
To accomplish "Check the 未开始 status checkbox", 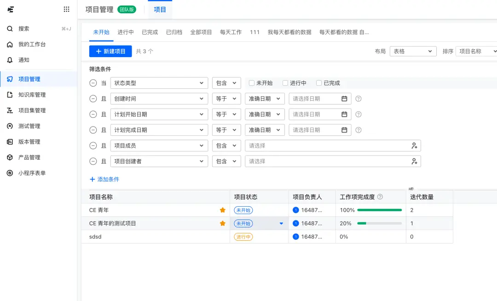I will point(252,83).
